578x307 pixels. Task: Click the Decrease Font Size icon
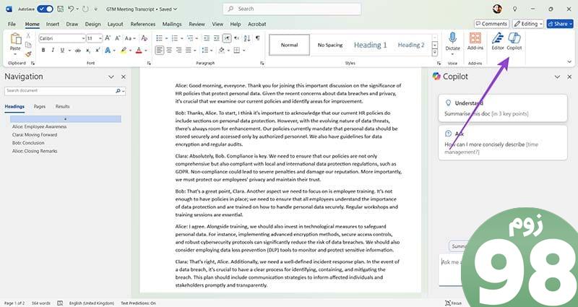(117, 38)
